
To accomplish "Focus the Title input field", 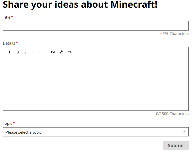I will (x=95, y=26).
